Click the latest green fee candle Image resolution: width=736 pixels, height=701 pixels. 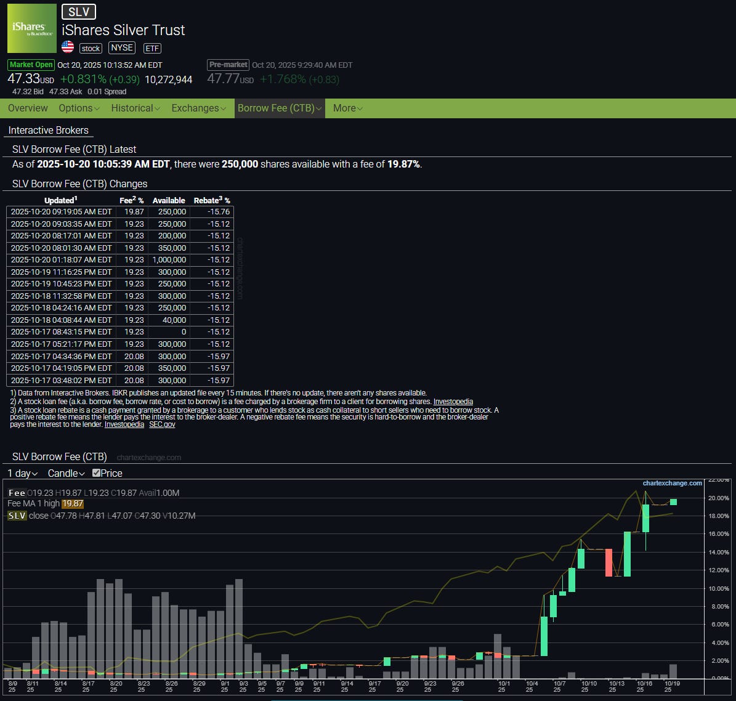(x=673, y=502)
